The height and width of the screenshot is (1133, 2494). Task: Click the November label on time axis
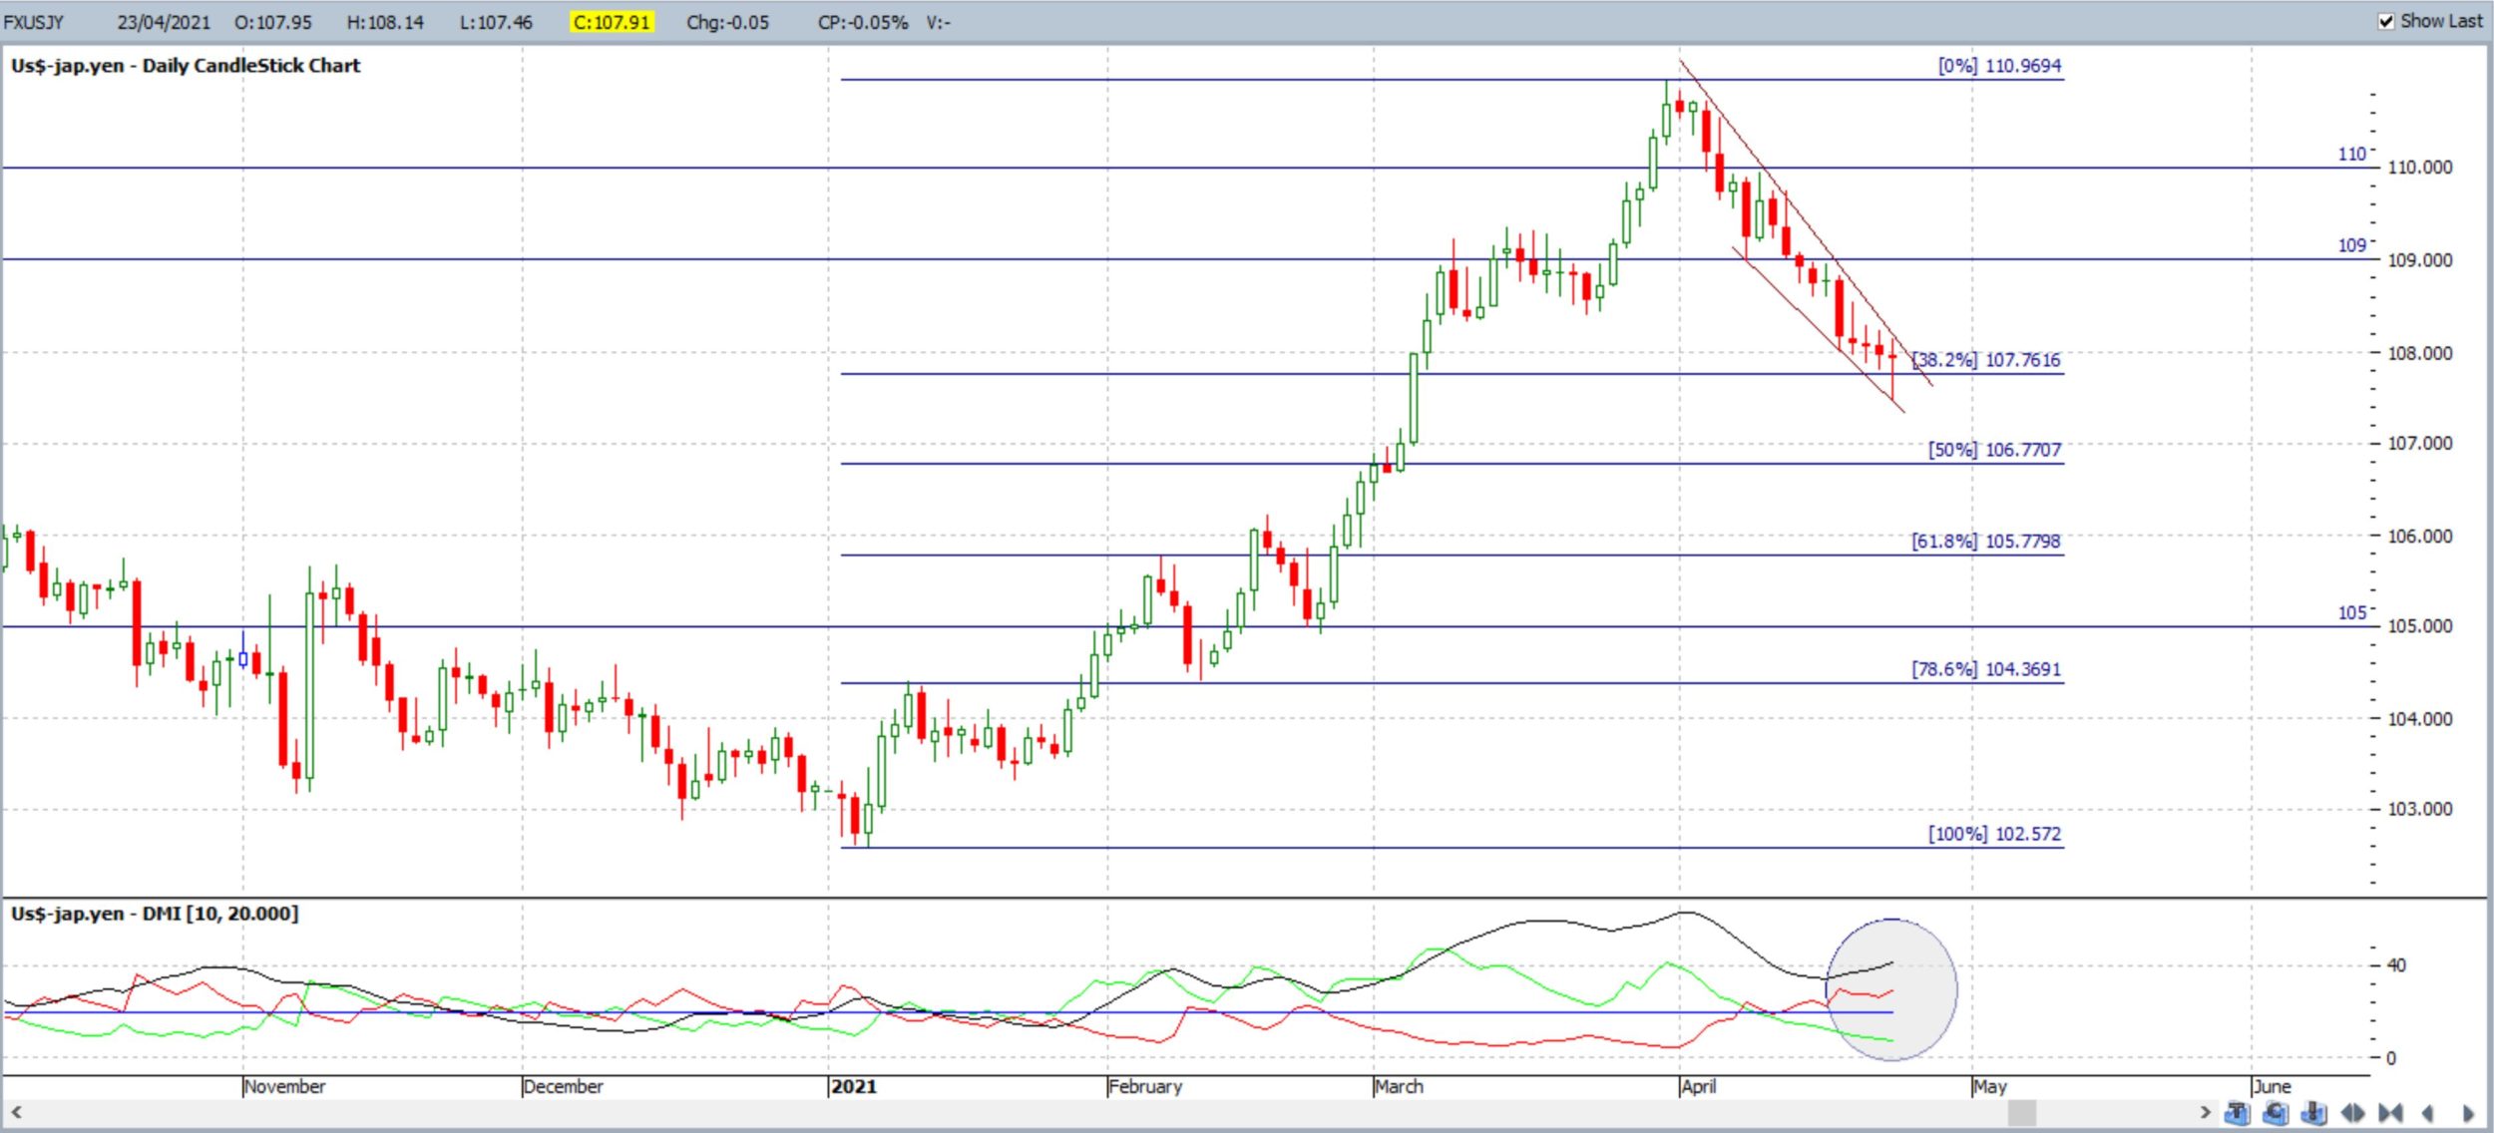tap(285, 1086)
